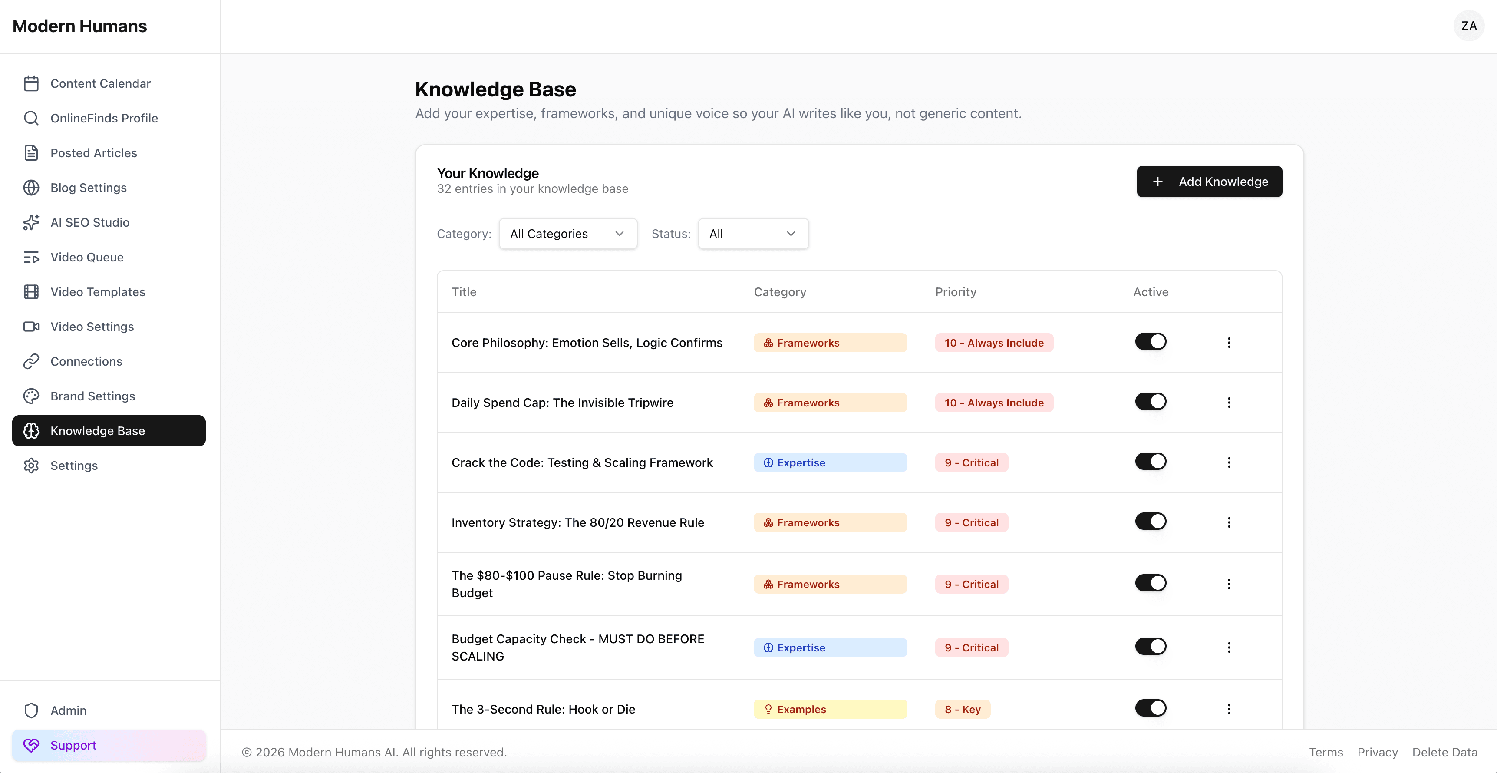
Task: Click the Modern Humans logo text
Action: point(79,26)
